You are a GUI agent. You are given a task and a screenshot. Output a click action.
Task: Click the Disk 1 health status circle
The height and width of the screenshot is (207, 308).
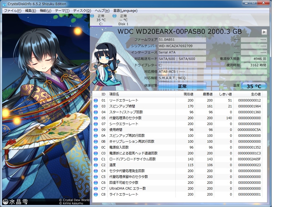[x=115, y=16]
